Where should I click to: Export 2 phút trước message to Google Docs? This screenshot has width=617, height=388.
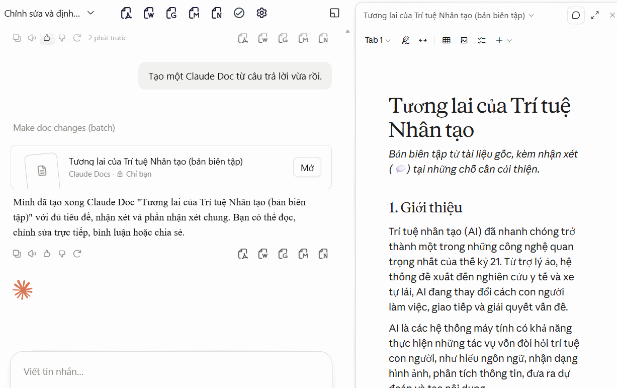click(x=283, y=38)
